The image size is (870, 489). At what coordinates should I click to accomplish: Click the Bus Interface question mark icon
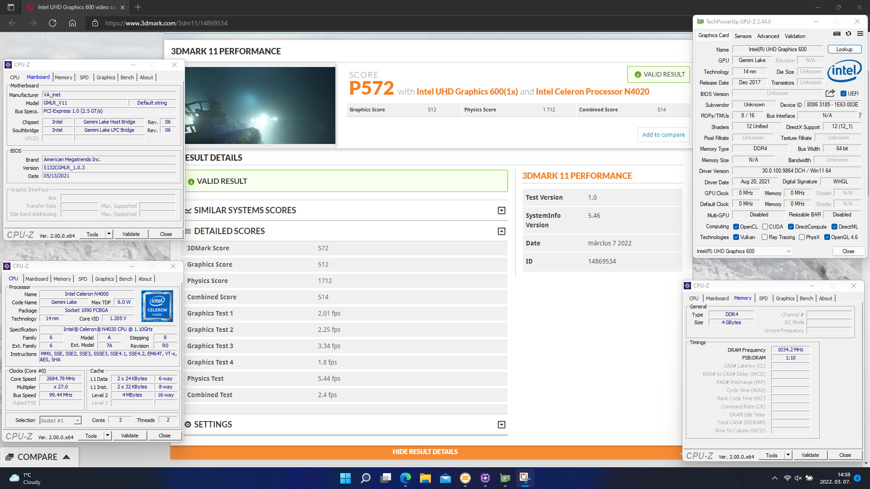(x=860, y=115)
